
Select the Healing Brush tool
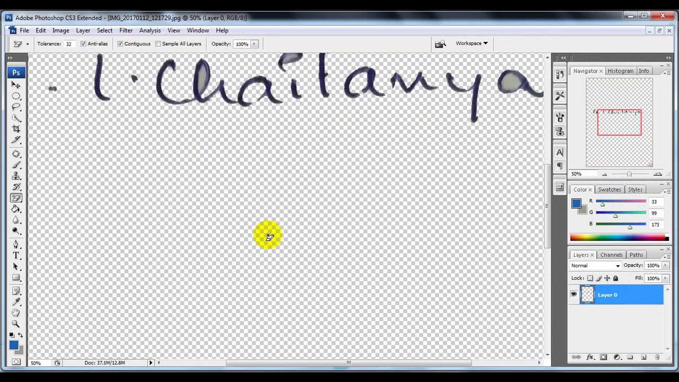pos(16,154)
